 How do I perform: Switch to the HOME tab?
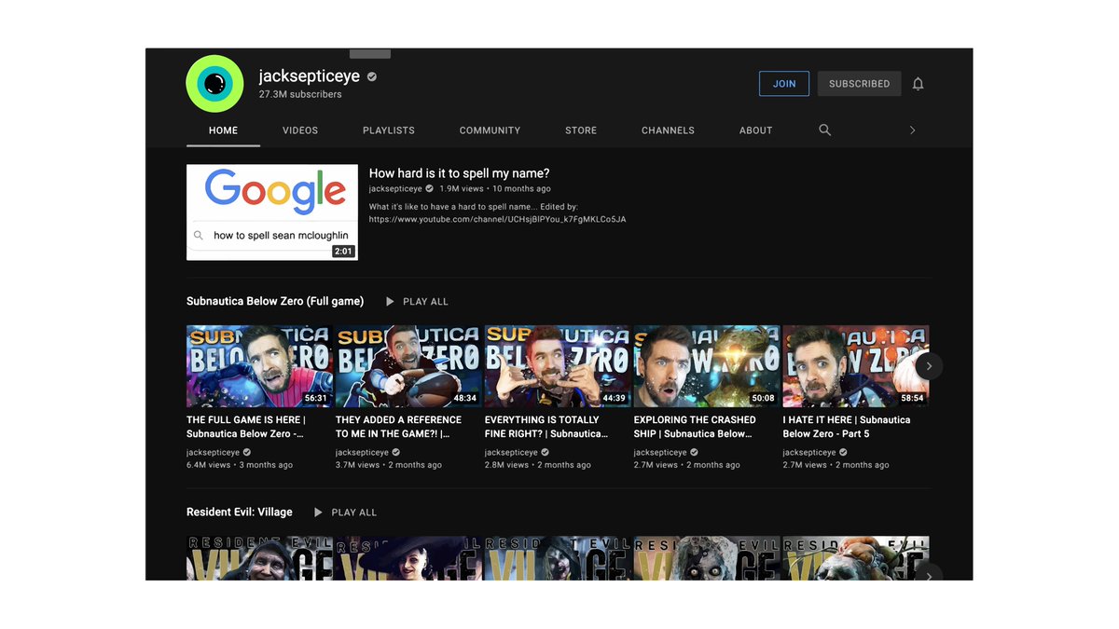223,130
